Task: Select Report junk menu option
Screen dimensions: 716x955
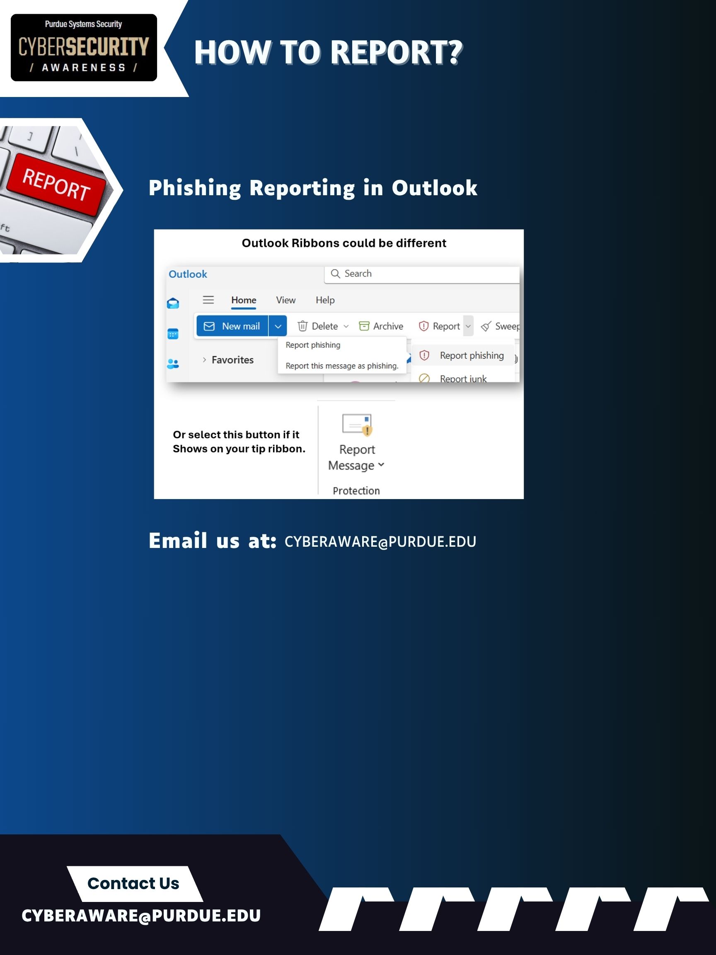Action: pyautogui.click(x=463, y=378)
